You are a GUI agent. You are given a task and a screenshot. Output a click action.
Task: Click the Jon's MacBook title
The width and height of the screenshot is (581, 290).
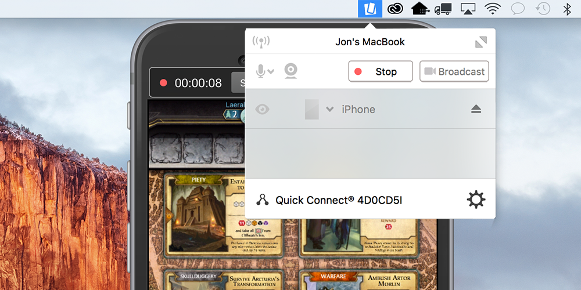point(370,42)
